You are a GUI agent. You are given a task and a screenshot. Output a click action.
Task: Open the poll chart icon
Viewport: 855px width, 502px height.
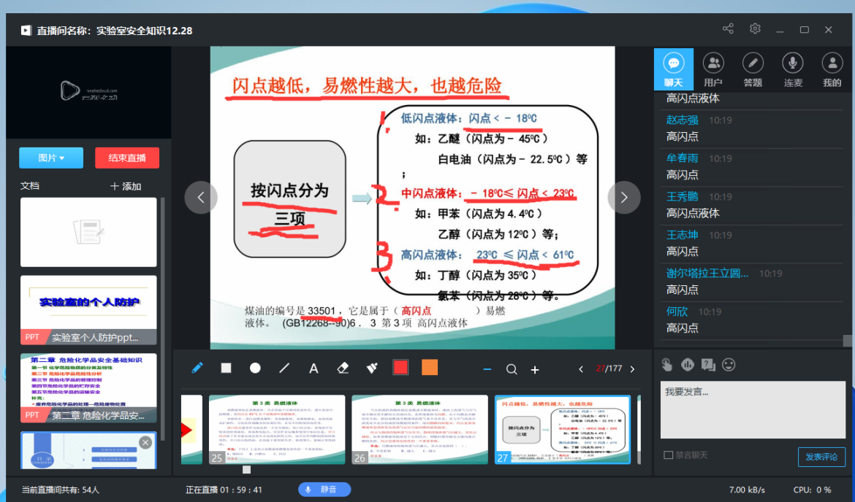click(x=687, y=364)
